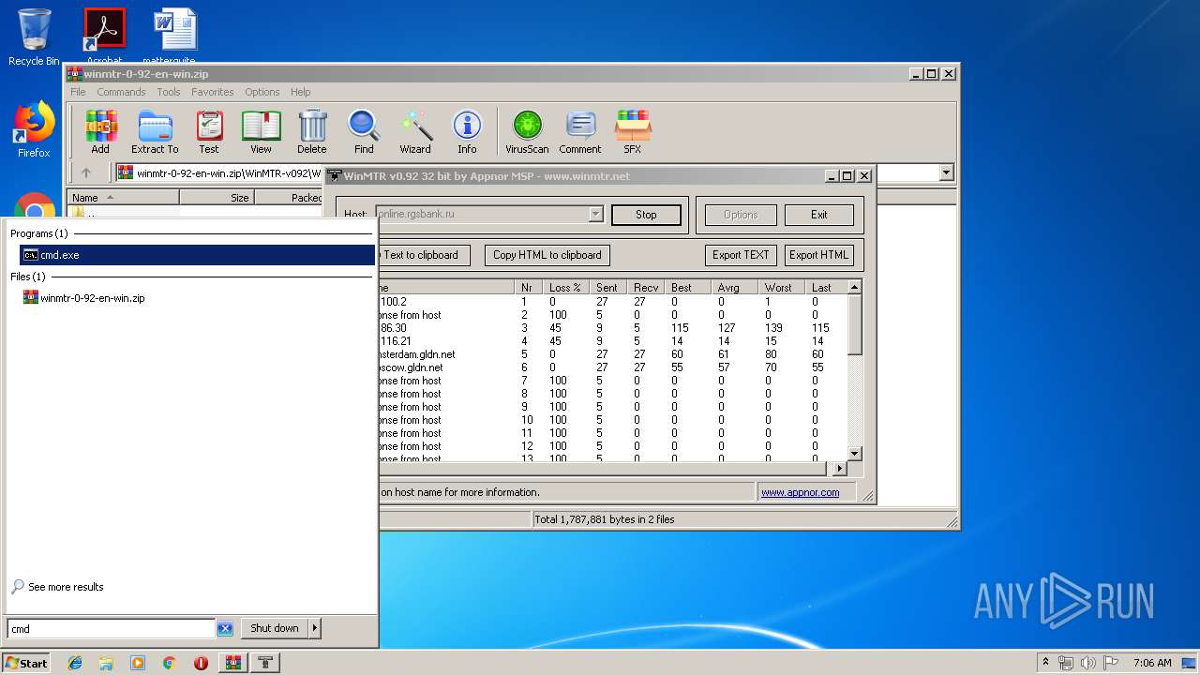Open the Tools menu
Viewport: 1200px width, 675px height.
tap(169, 92)
